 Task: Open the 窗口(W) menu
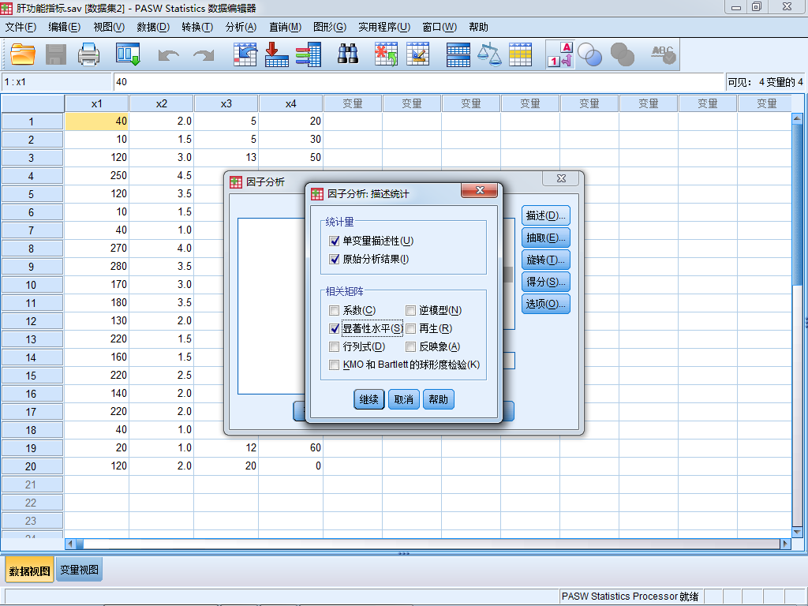pos(440,27)
